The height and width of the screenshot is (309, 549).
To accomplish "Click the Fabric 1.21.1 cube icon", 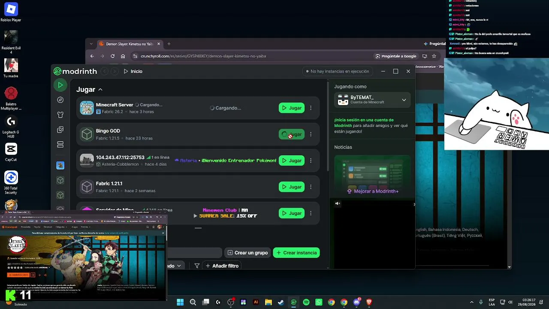I will (x=87, y=187).
